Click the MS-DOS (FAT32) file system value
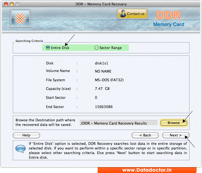 [x=109, y=80]
